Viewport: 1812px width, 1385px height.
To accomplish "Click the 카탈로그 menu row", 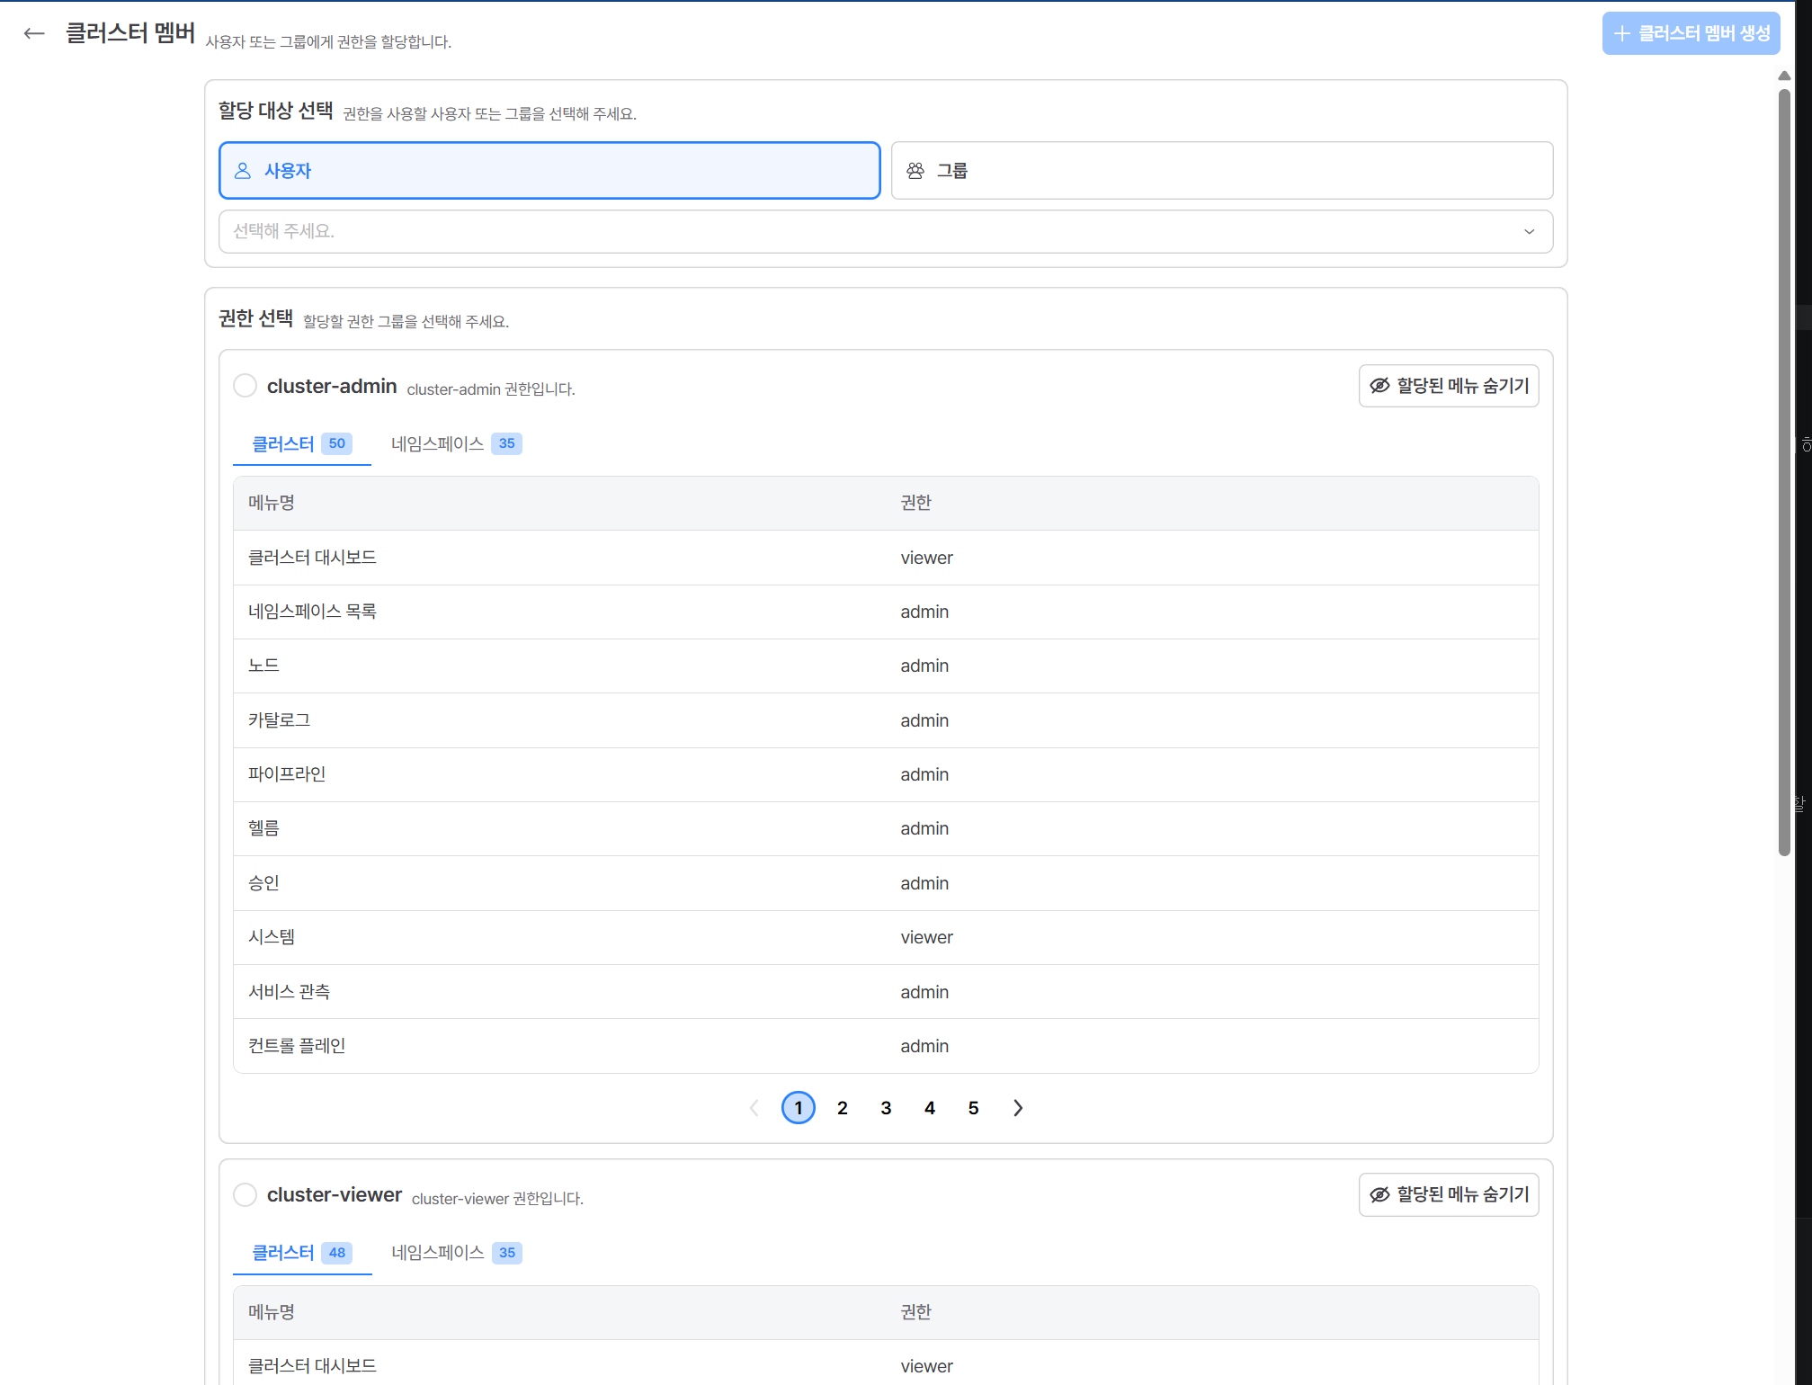I will (886, 720).
